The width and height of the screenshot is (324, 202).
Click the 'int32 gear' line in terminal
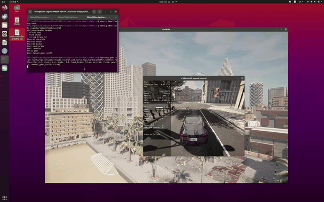32,50
